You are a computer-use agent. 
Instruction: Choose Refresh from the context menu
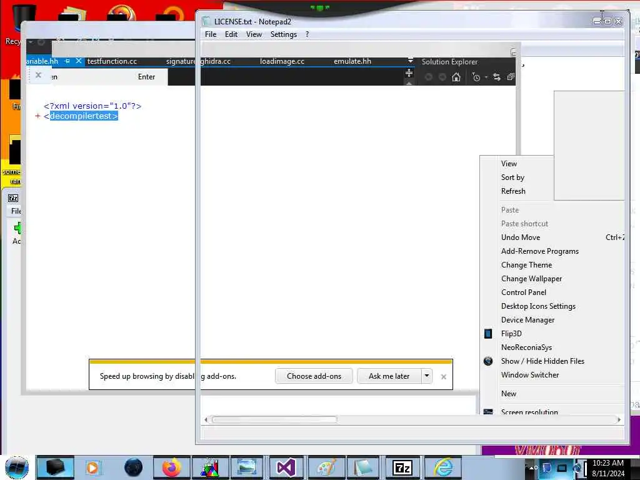click(513, 191)
